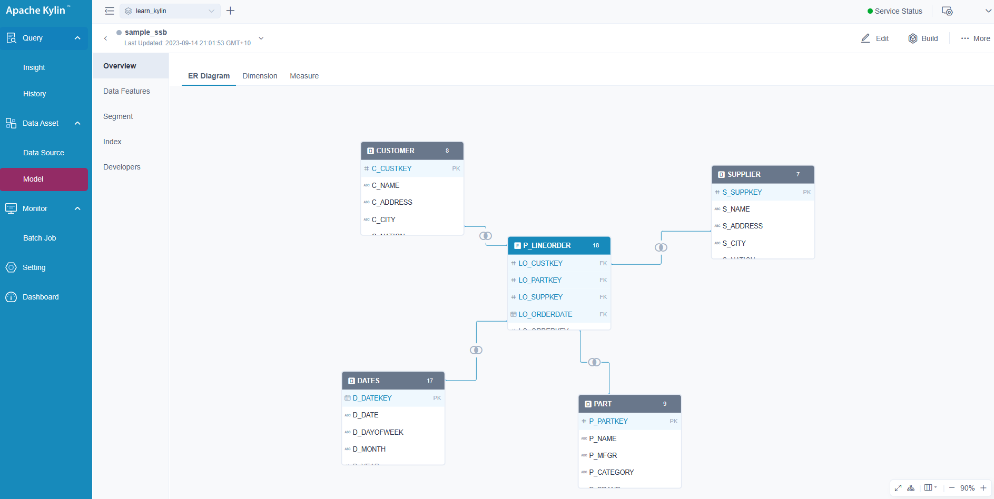The image size is (994, 499).
Task: Click the Edit model button
Action: [875, 38]
